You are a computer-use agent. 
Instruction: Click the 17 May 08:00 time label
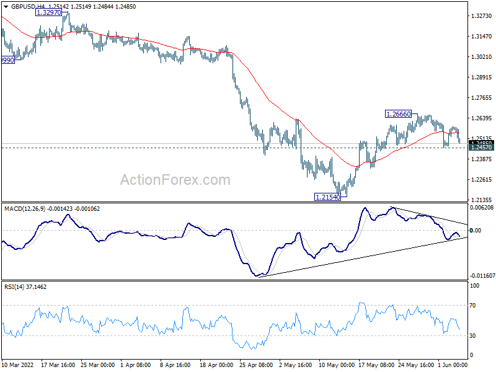(376, 365)
